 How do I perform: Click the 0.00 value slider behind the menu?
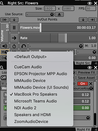click(x=85, y=58)
